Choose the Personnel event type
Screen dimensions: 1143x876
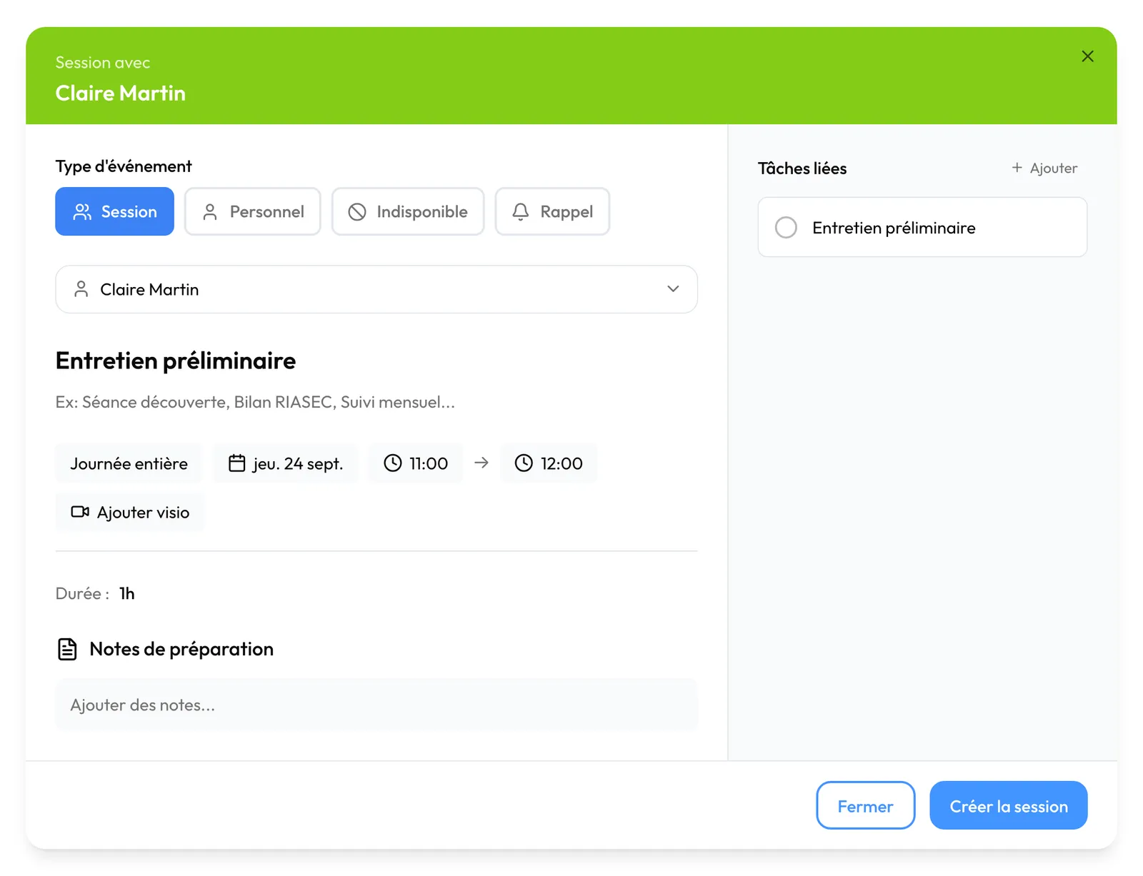tap(253, 211)
